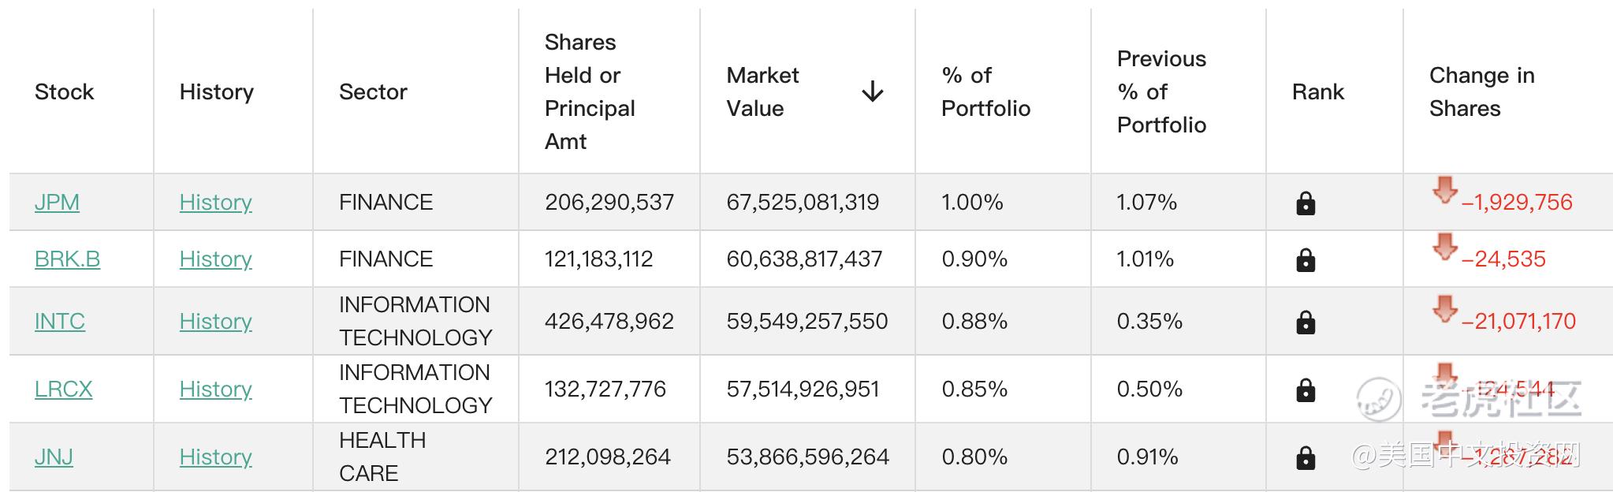Click the lock icon in LRCX row
The width and height of the screenshot is (1613, 492).
pos(1306,390)
